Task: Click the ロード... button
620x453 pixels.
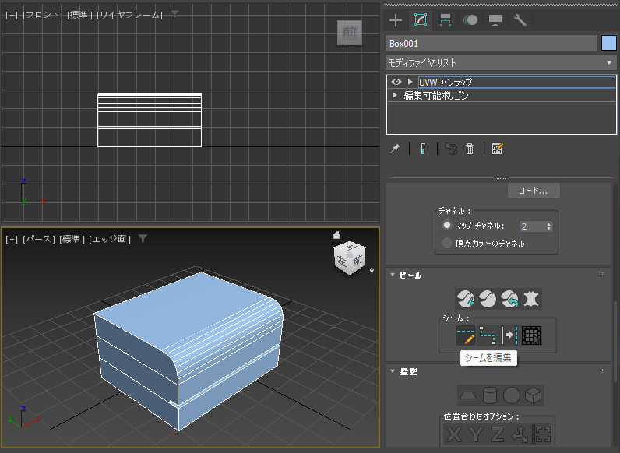Action: pyautogui.click(x=534, y=191)
